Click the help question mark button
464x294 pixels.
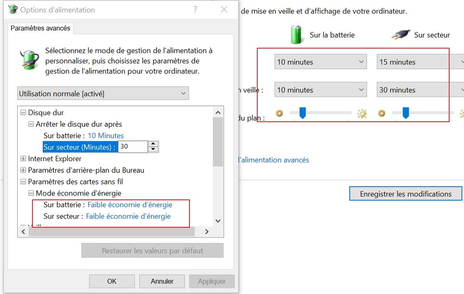[x=196, y=10]
